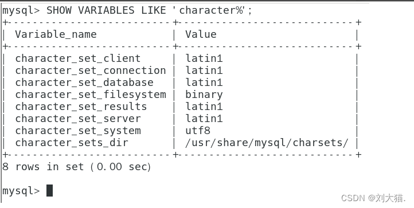This screenshot has width=414, height=208.
Task: Select the character_set_connection variable text
Action: click(91, 70)
